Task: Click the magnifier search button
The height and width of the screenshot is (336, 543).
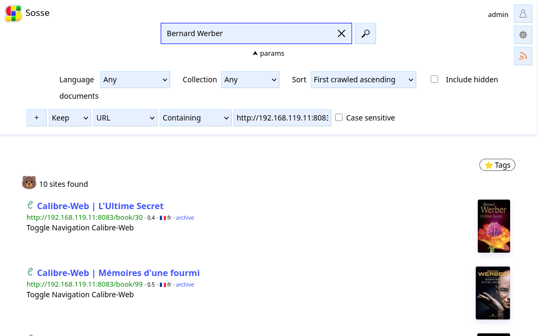Action: (x=365, y=33)
